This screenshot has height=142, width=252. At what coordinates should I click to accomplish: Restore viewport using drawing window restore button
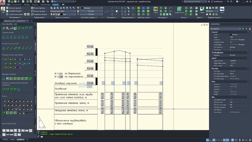tap(204, 24)
